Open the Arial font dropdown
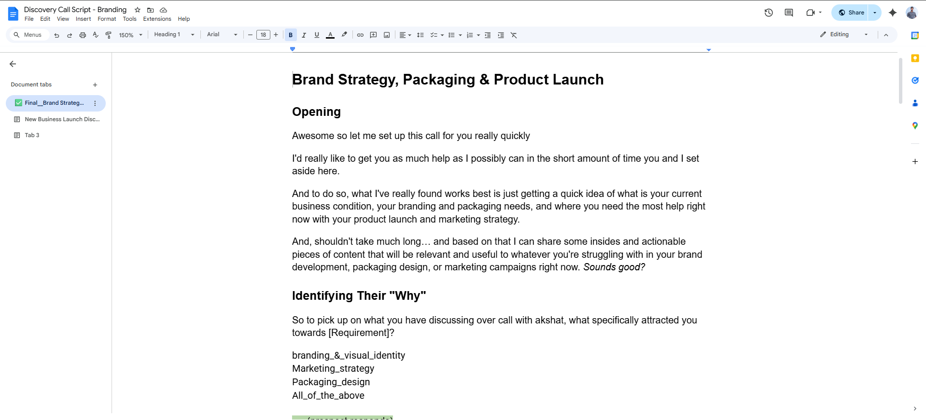Image resolution: width=926 pixels, height=420 pixels. point(222,35)
